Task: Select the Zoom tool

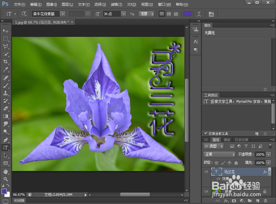Action: point(6,179)
